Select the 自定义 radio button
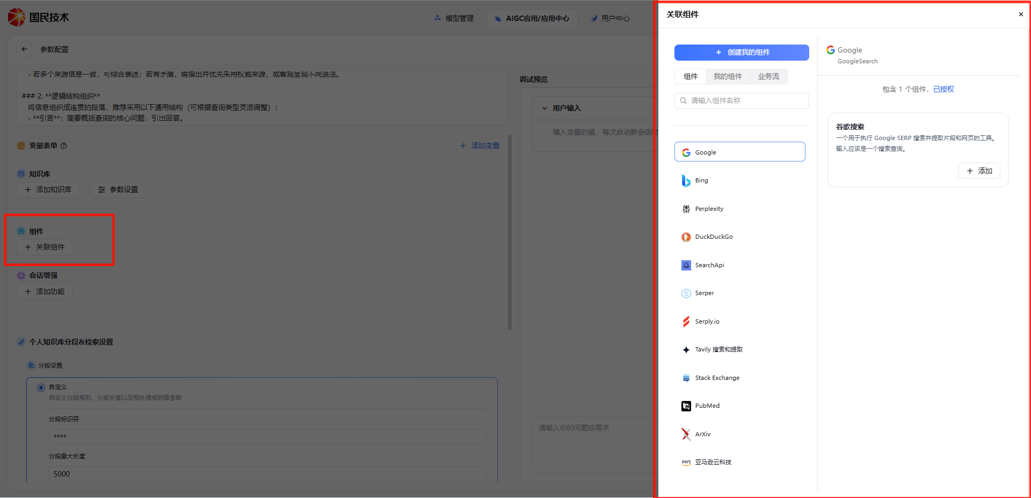Image resolution: width=1031 pixels, height=498 pixels. tap(41, 387)
